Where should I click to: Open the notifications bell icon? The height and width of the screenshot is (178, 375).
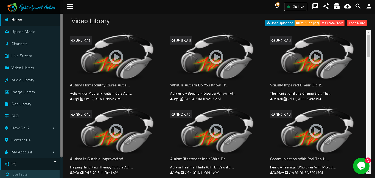tap(277, 6)
